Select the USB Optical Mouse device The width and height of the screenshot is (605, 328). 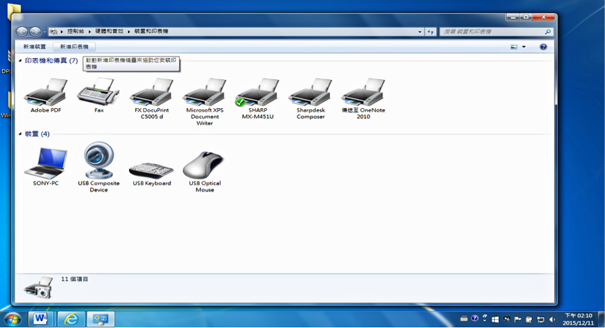coord(204,171)
